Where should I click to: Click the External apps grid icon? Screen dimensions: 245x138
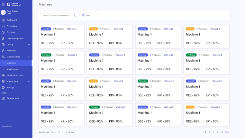click(3, 98)
